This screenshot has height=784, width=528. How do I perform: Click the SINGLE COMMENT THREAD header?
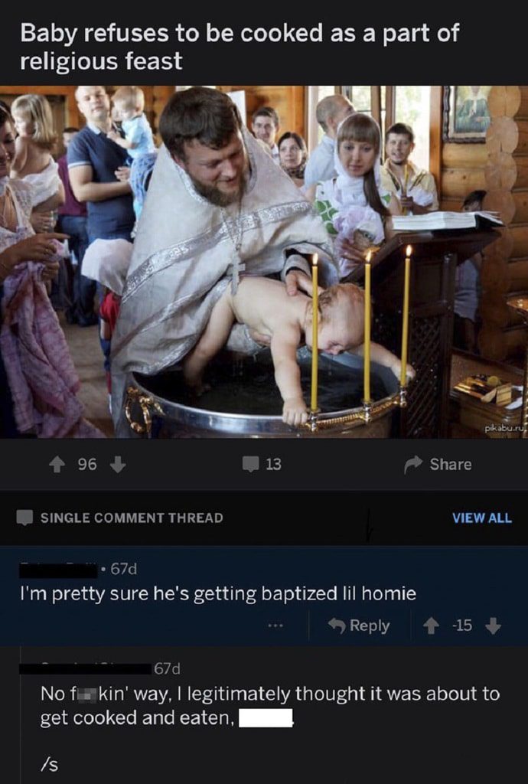(x=132, y=518)
